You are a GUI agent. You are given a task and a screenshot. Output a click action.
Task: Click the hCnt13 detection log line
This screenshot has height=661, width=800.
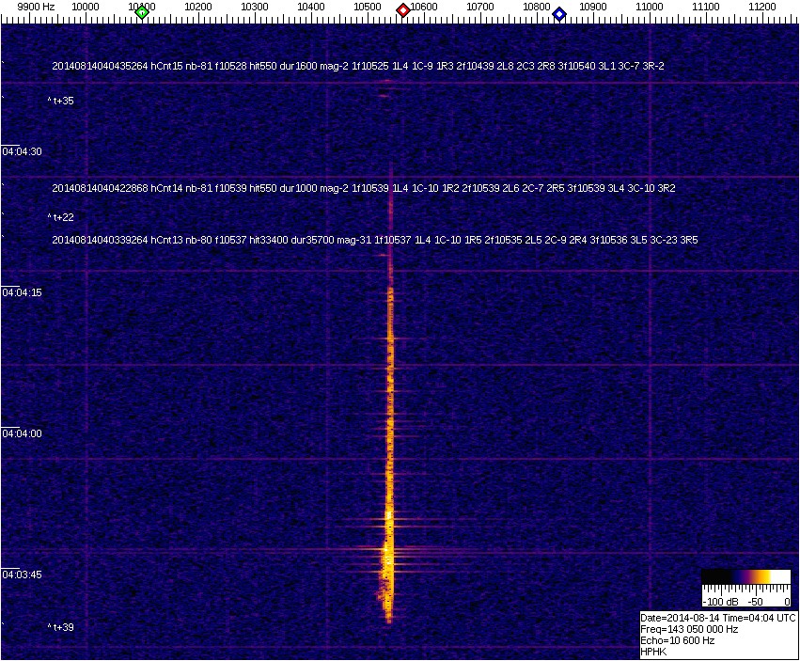click(x=374, y=240)
